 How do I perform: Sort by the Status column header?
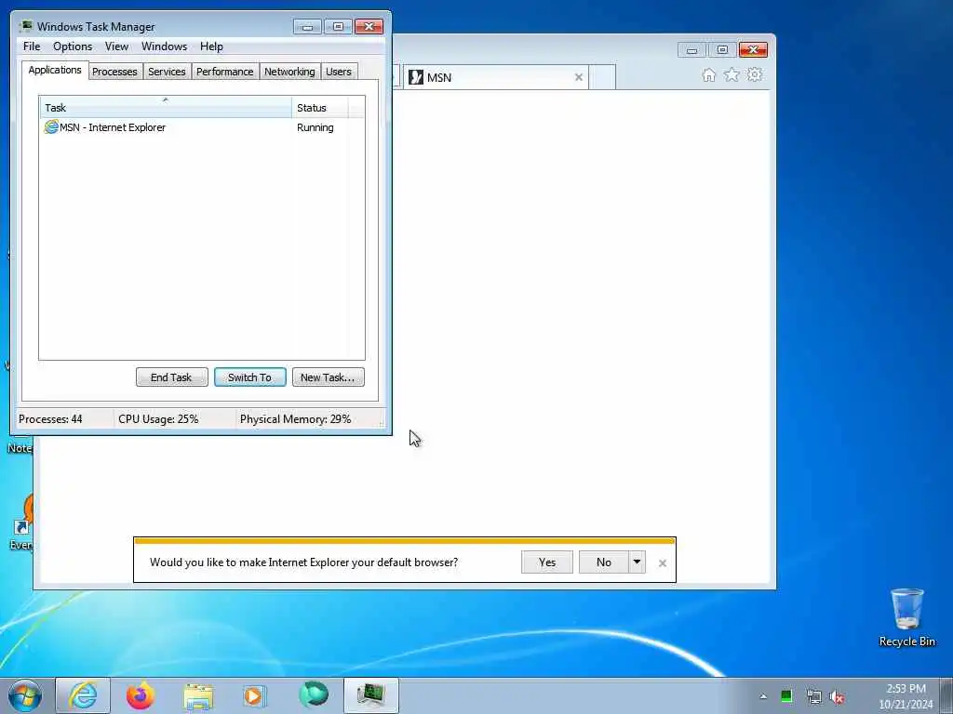(x=320, y=108)
